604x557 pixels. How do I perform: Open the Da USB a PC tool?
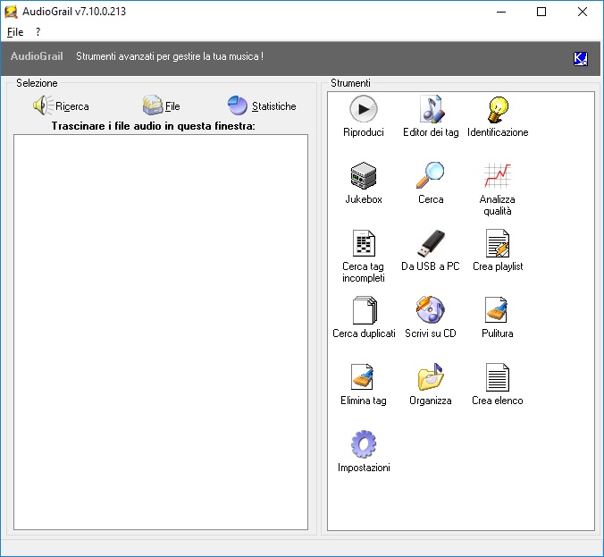(x=431, y=250)
